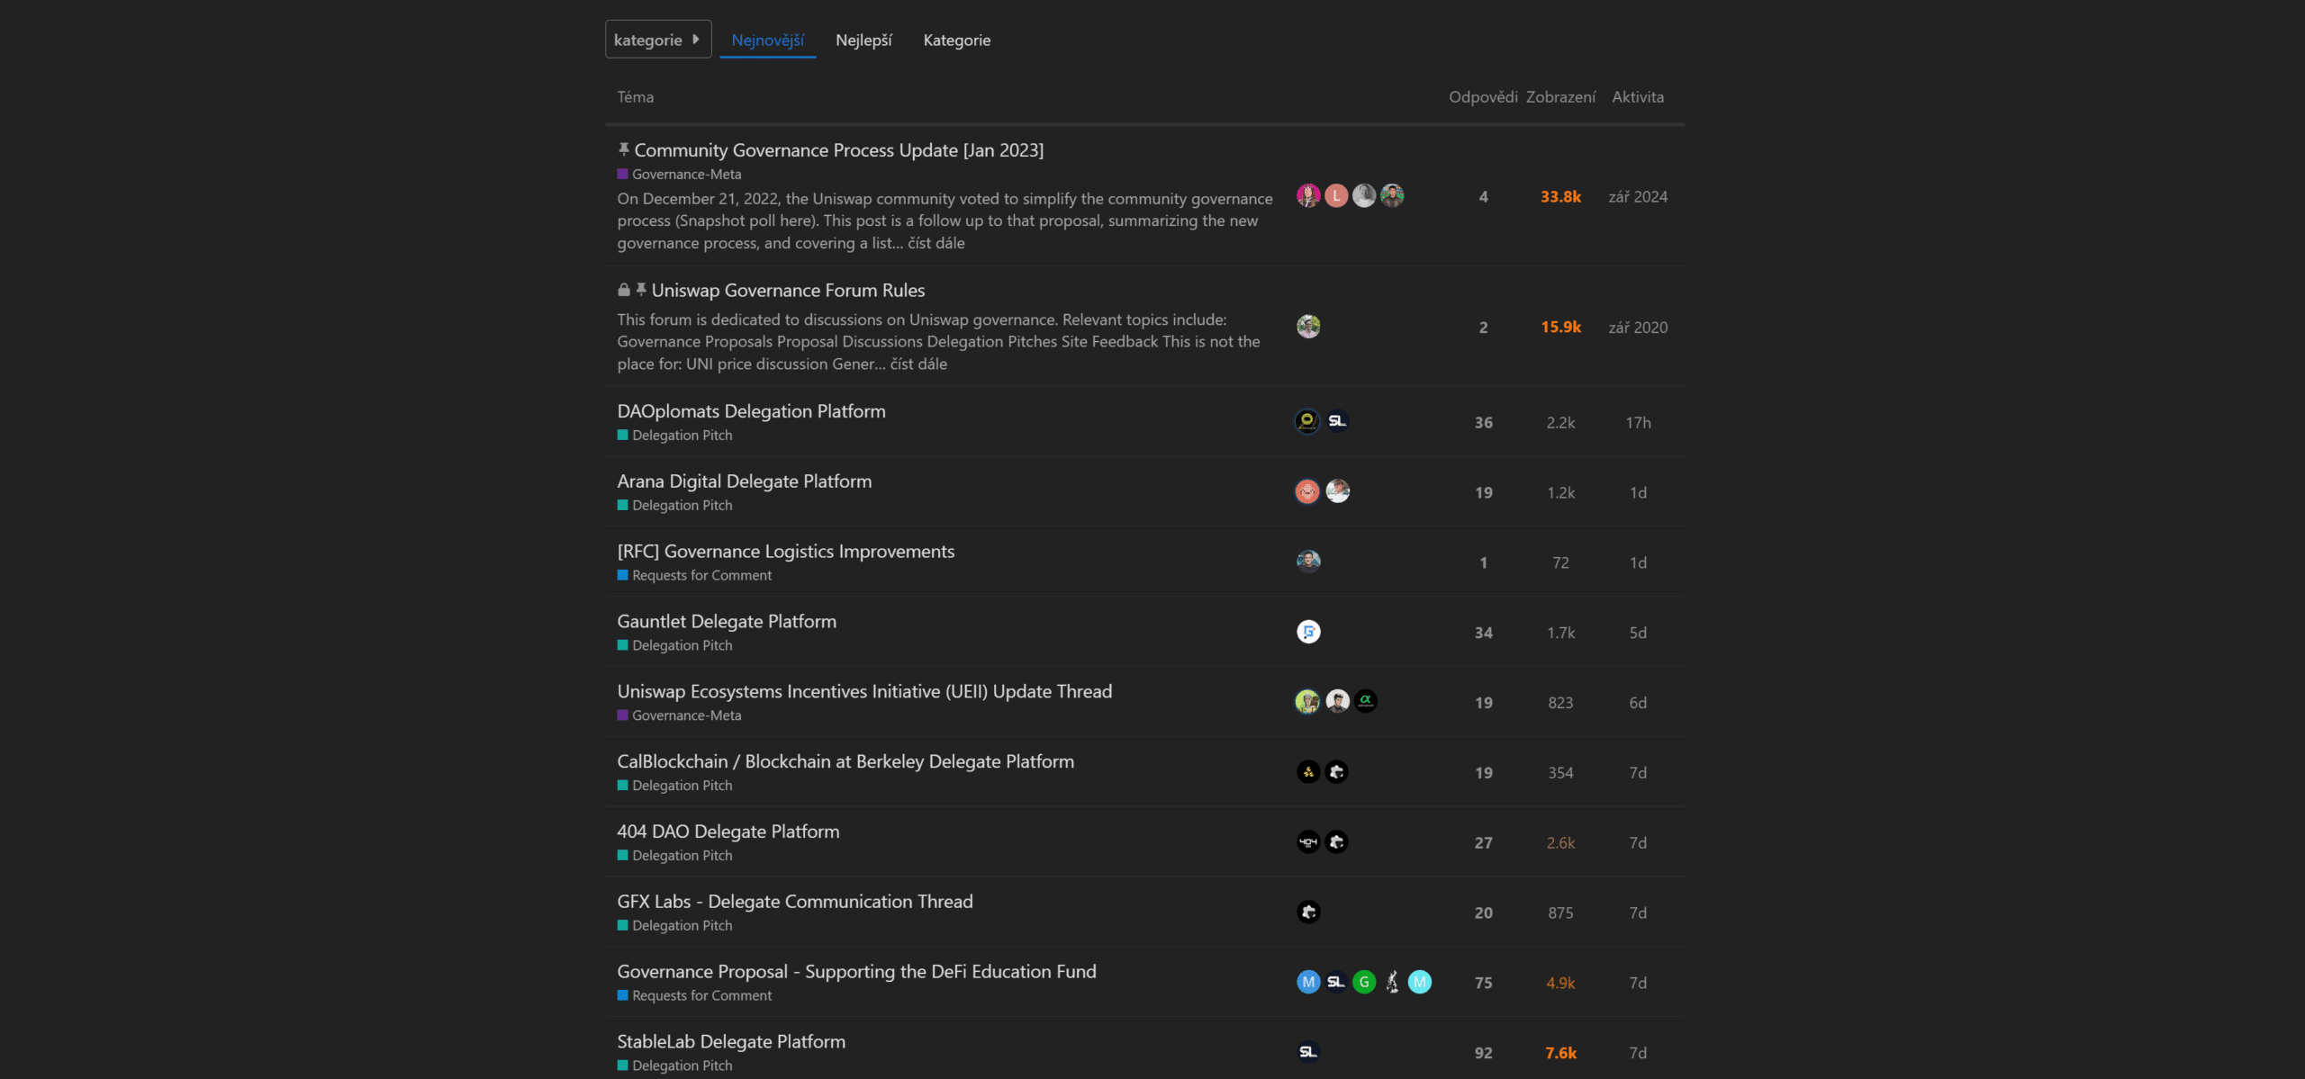Screen dimensions: 2305x1079
Task: Click Governance-Meta category under Community Governance topic
Action: tap(680, 175)
